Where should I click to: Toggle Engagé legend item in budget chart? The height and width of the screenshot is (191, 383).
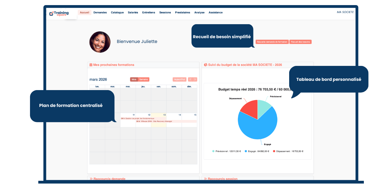pyautogui.click(x=257, y=152)
